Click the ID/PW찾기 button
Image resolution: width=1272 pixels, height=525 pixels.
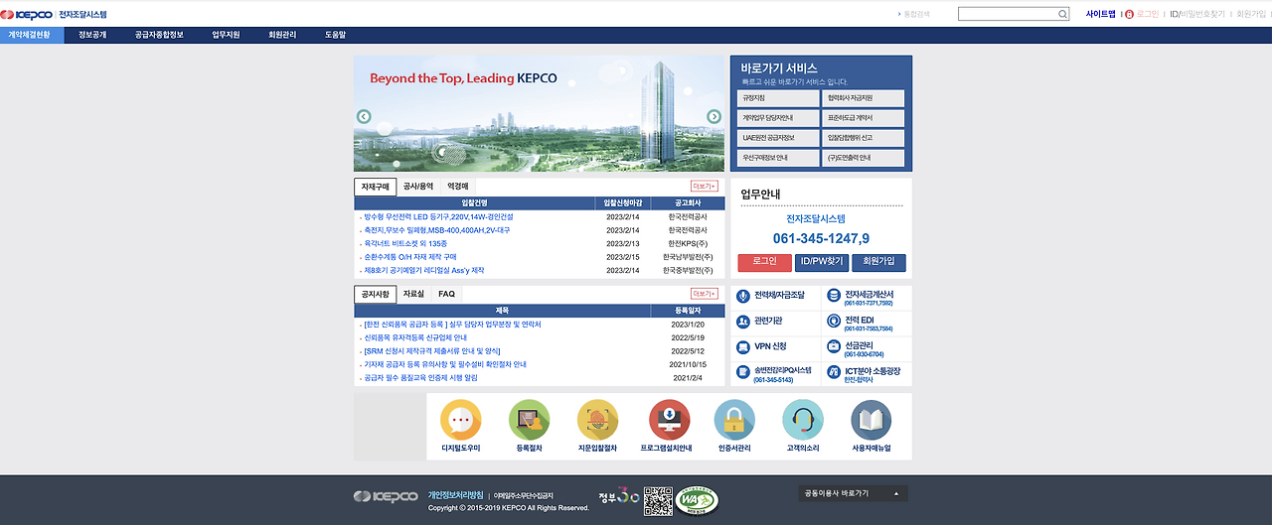(821, 262)
